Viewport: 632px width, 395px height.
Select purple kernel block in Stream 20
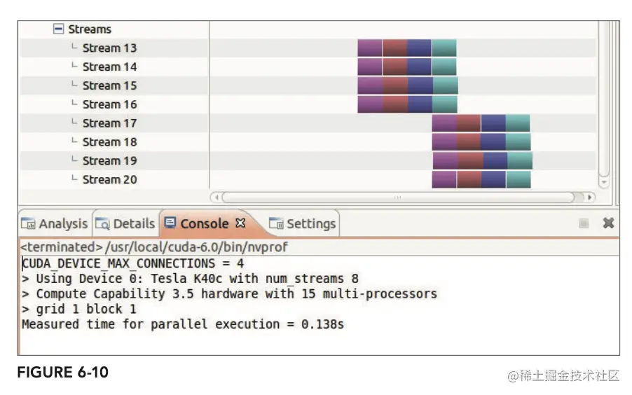[444, 179]
